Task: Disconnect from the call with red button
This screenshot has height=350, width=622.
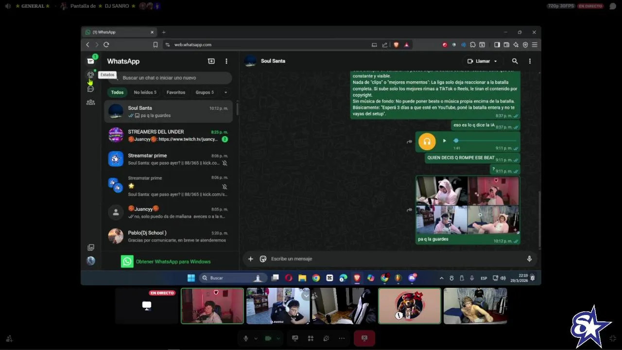Action: click(364, 338)
